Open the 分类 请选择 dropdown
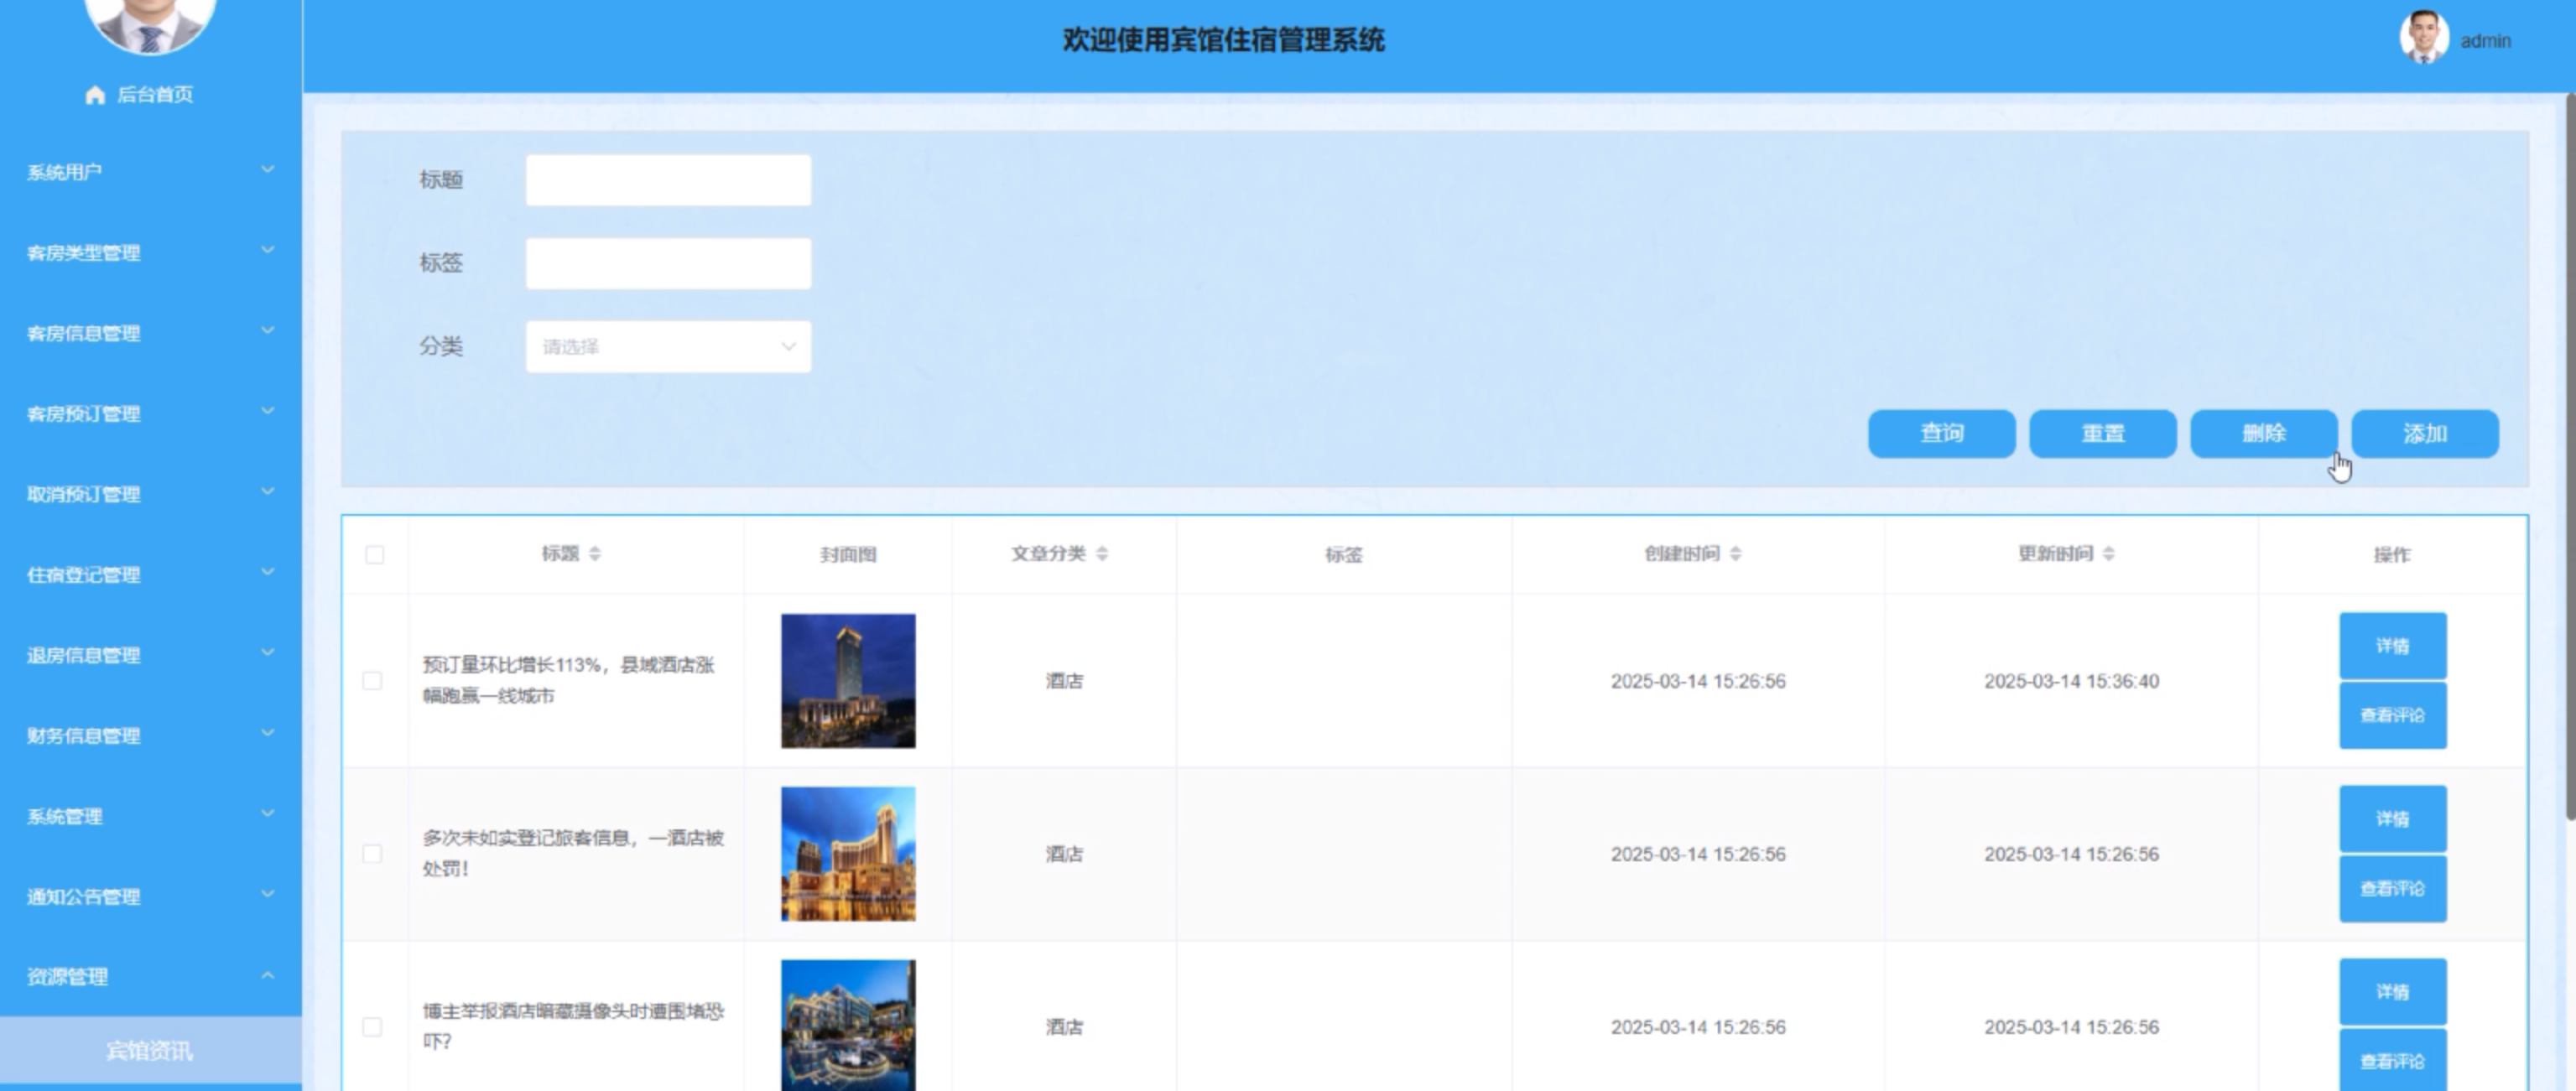This screenshot has width=2576, height=1091. tap(668, 347)
